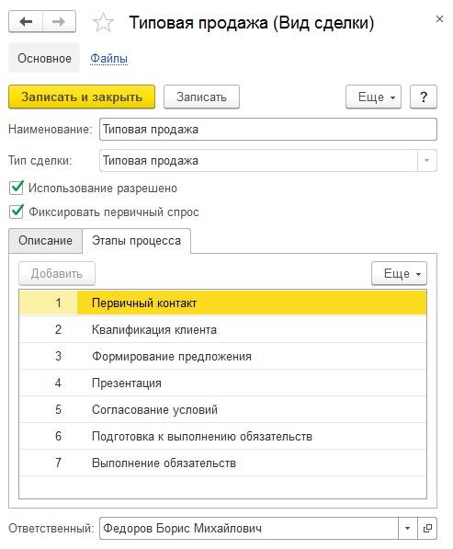
Task: Expand the 'Тип сделки' dropdown arrow
Action: pos(426,160)
